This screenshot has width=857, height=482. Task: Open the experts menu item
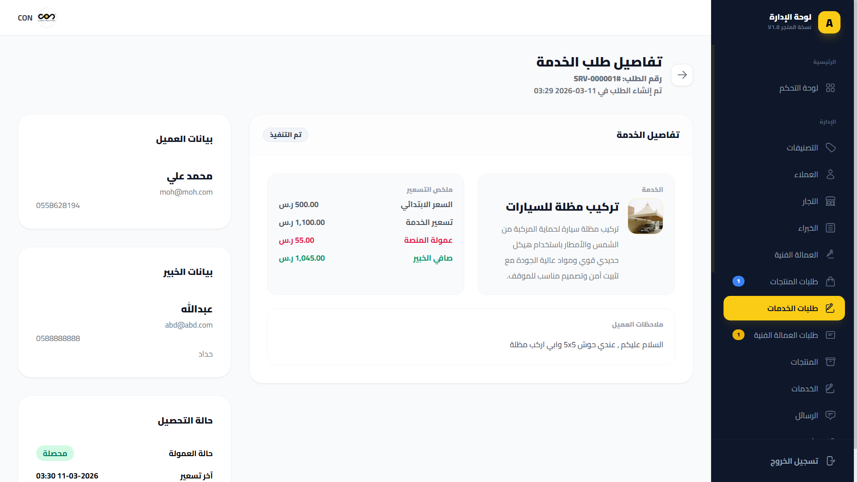point(808,228)
